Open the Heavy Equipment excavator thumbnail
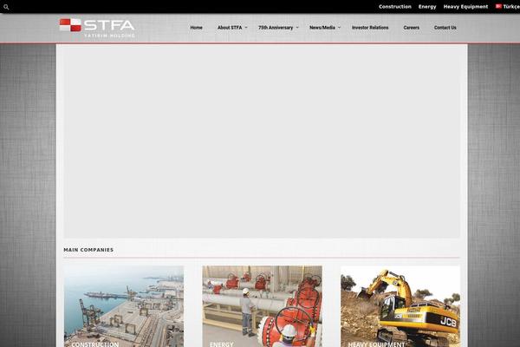 point(400,306)
